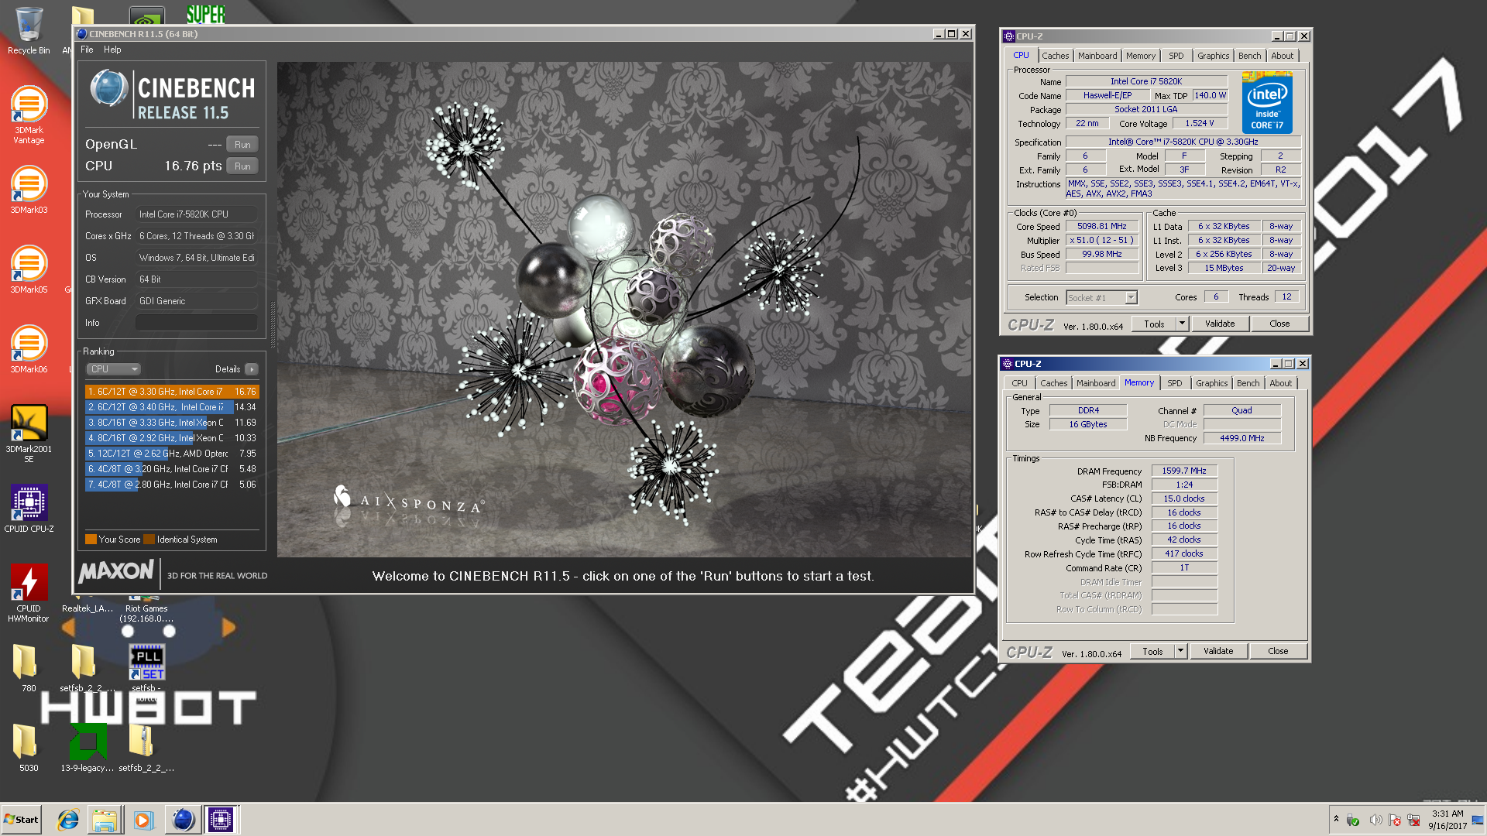Run the CPU benchmark in Cinebench
1487x836 pixels.
pos(242,166)
